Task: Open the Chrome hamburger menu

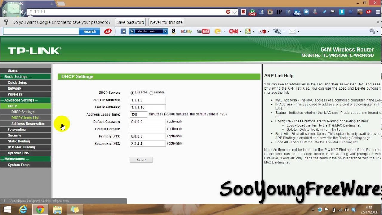Action: point(378,12)
